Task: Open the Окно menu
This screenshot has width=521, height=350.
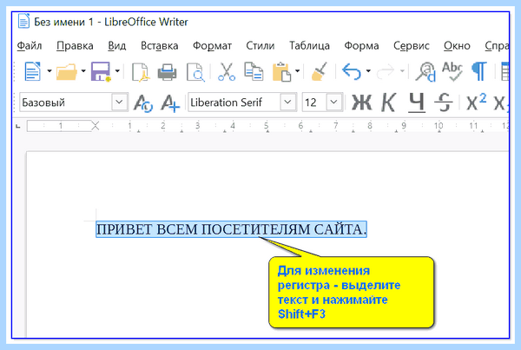Action: 457,46
